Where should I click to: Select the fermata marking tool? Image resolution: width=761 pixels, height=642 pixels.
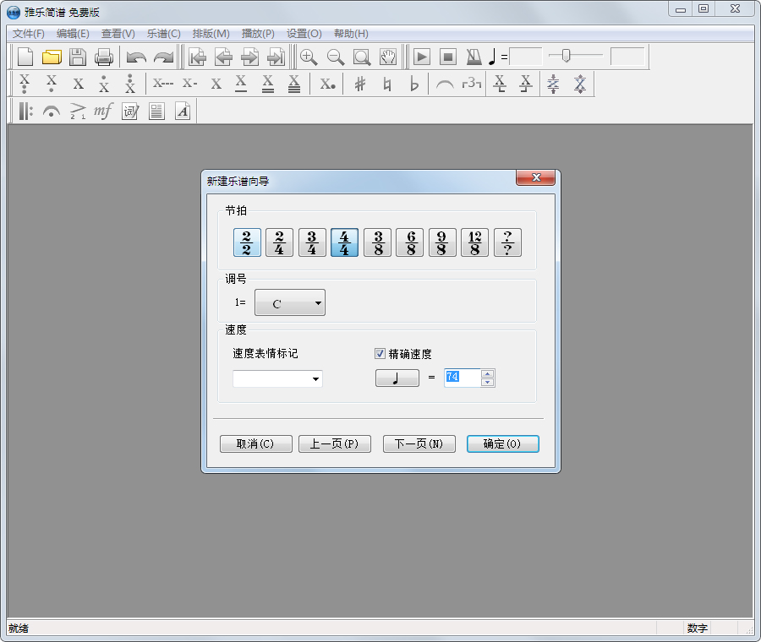[x=51, y=111]
